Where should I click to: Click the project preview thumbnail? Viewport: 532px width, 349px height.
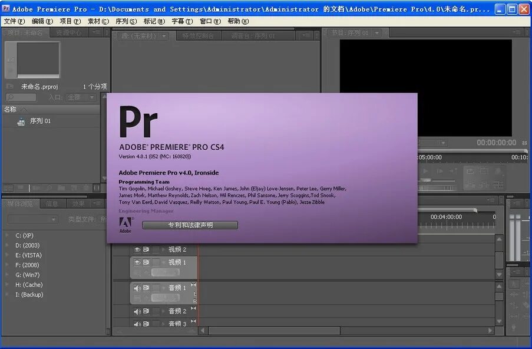(x=38, y=58)
